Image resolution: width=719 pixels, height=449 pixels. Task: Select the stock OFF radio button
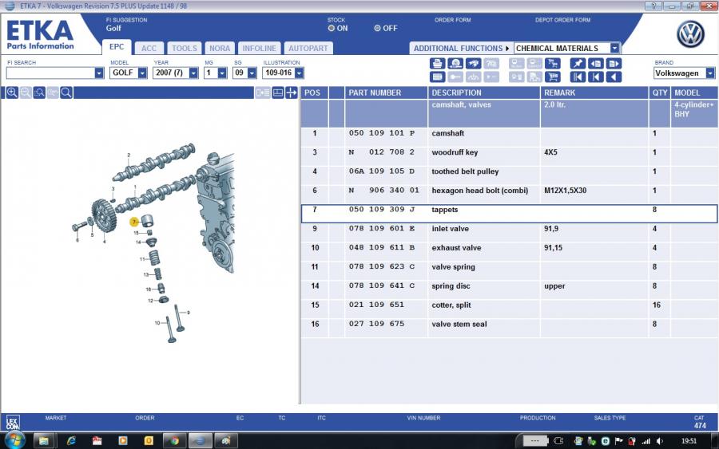pyautogui.click(x=378, y=28)
